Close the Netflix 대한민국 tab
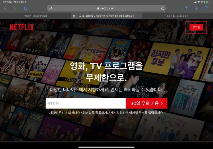This screenshot has width=213, height=149. click(x=74, y=16)
